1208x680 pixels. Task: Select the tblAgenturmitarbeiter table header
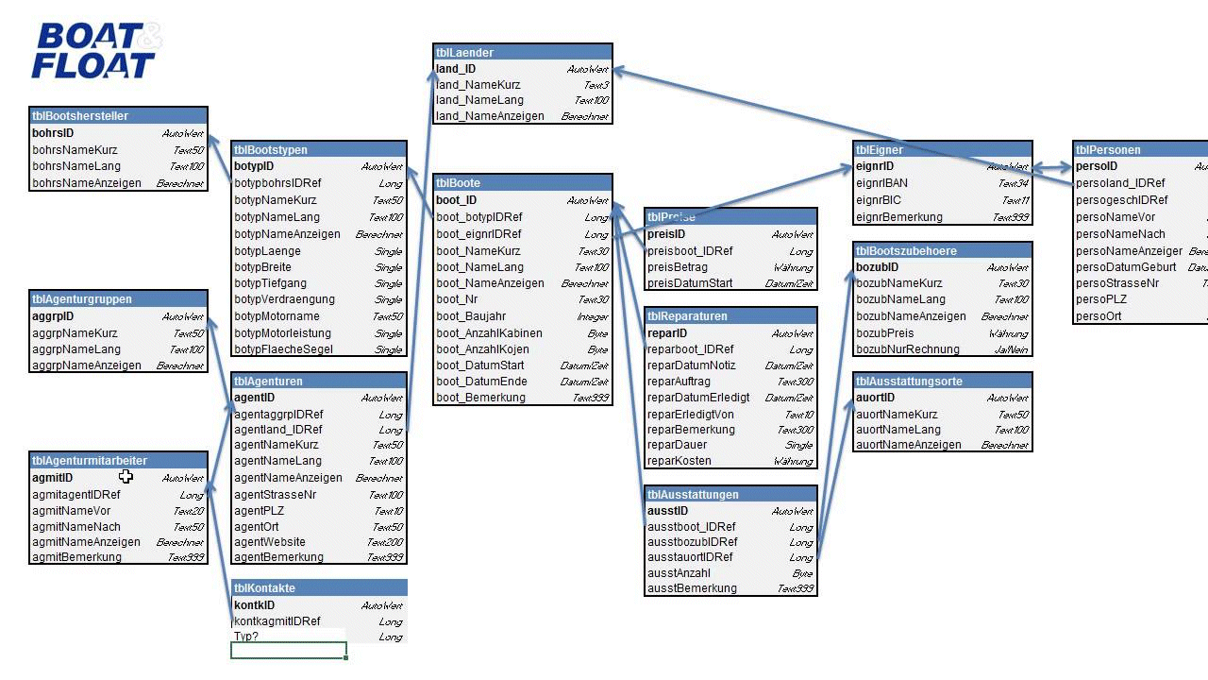[118, 461]
